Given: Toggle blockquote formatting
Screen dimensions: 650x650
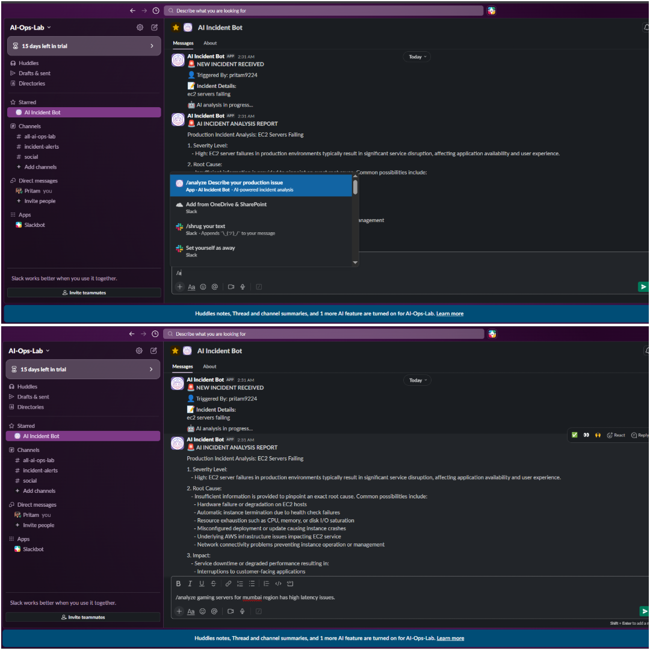Looking at the screenshot, I should [x=266, y=583].
